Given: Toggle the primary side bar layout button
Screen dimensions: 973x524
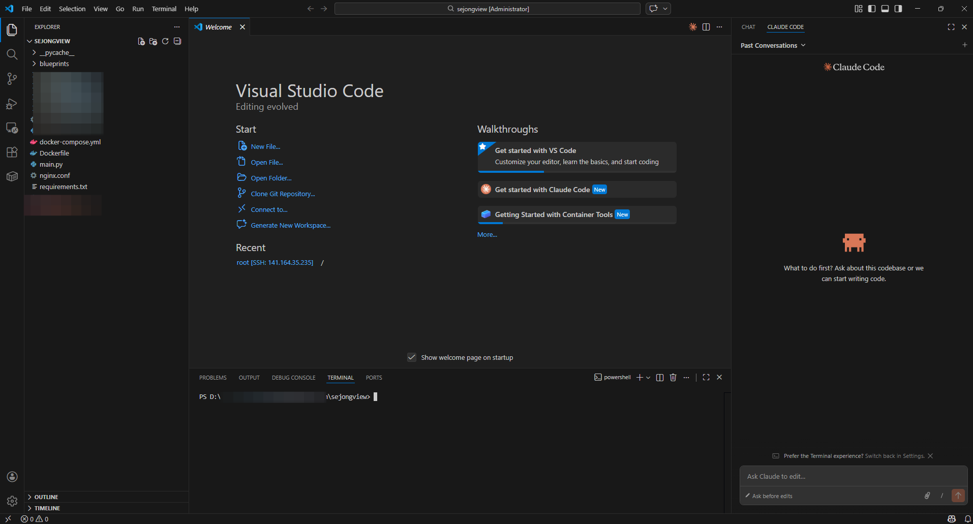Looking at the screenshot, I should pyautogui.click(x=872, y=9).
